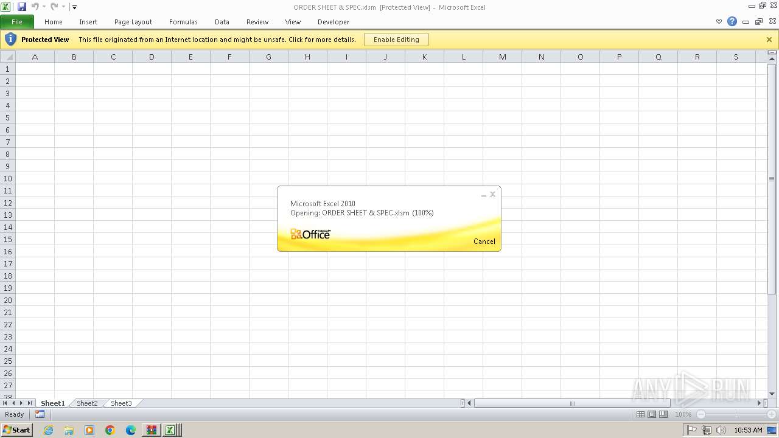Open the View tab

pyautogui.click(x=293, y=22)
